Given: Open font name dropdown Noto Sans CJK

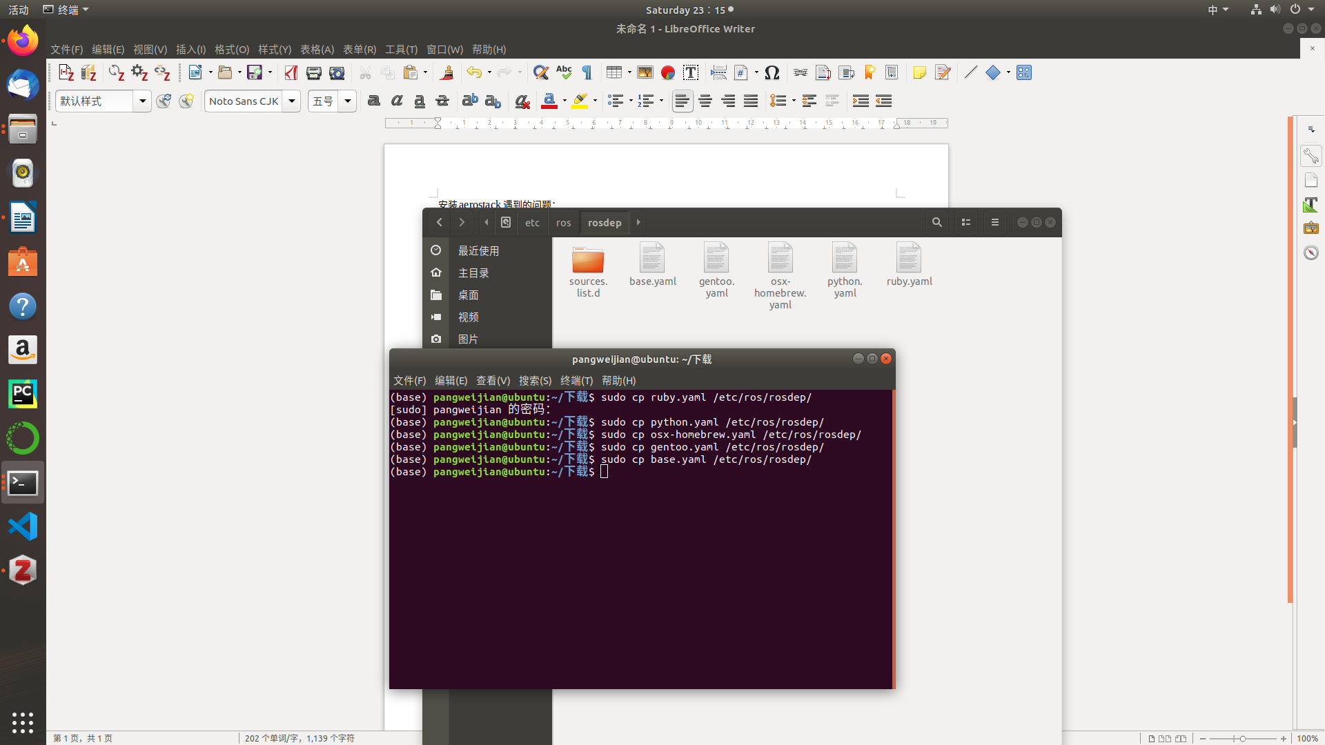Looking at the screenshot, I should (x=292, y=101).
